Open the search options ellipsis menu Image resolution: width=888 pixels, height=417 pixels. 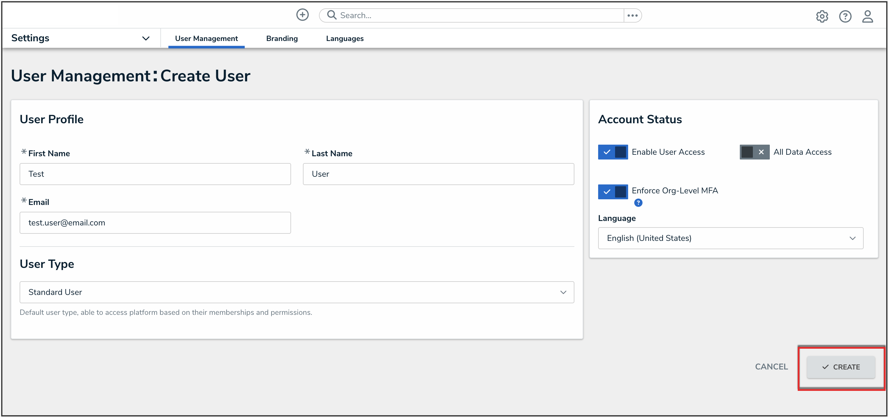click(x=632, y=15)
